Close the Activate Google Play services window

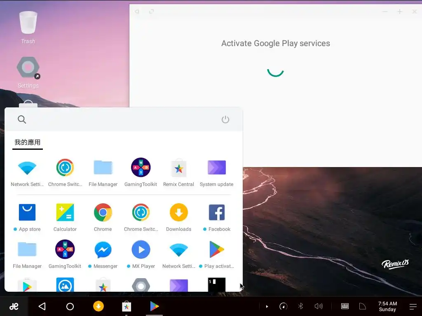(415, 12)
